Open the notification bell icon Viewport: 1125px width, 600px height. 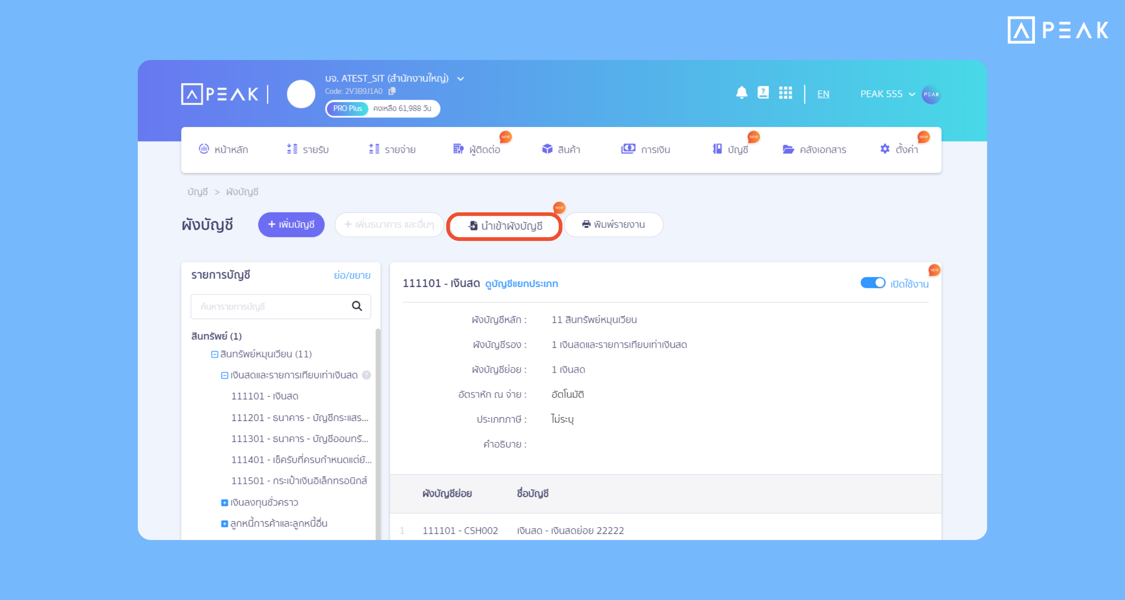point(742,93)
